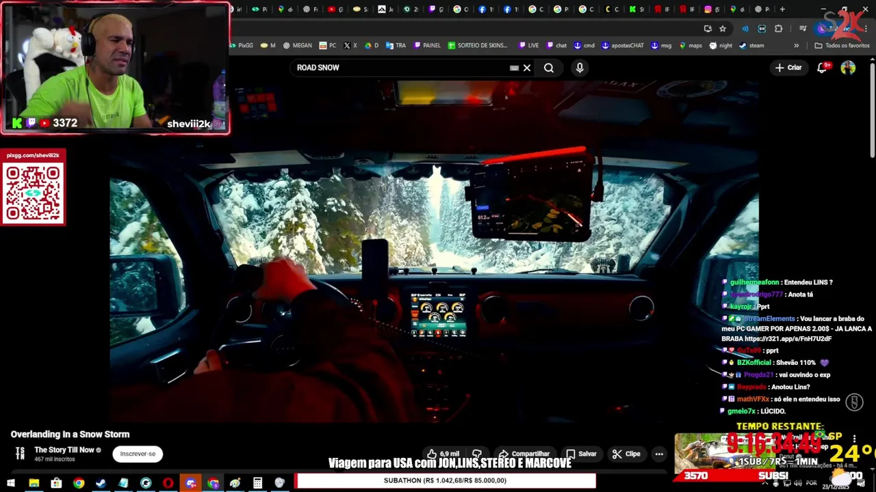
Task: Switch to the Kick tab
Action: click(x=636, y=10)
